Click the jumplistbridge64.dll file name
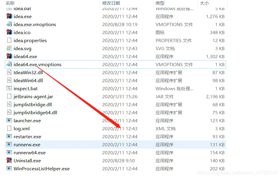 click(35, 113)
